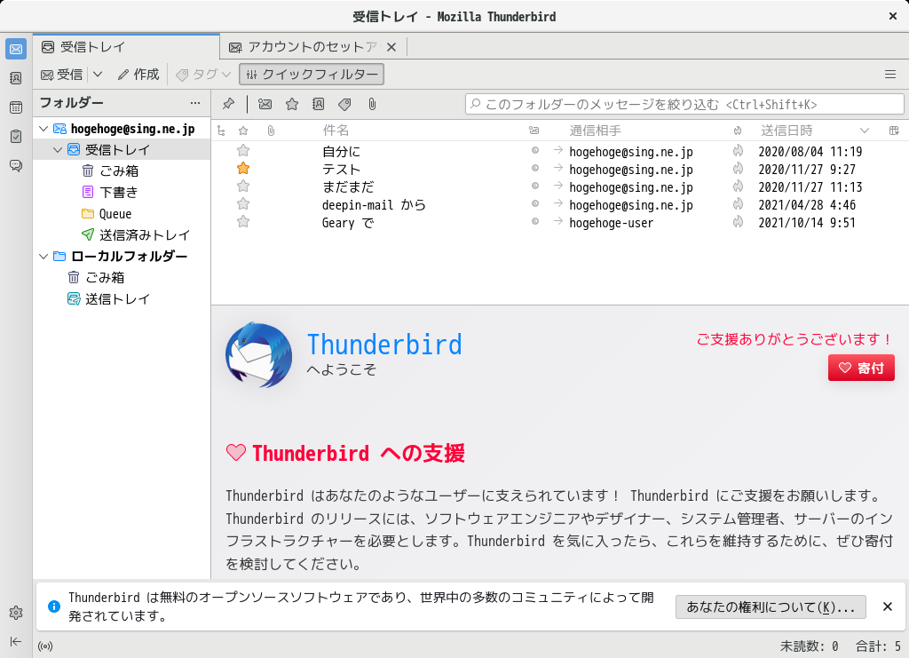Sort by the junk status column header
909x658 pixels.
pyautogui.click(x=738, y=131)
